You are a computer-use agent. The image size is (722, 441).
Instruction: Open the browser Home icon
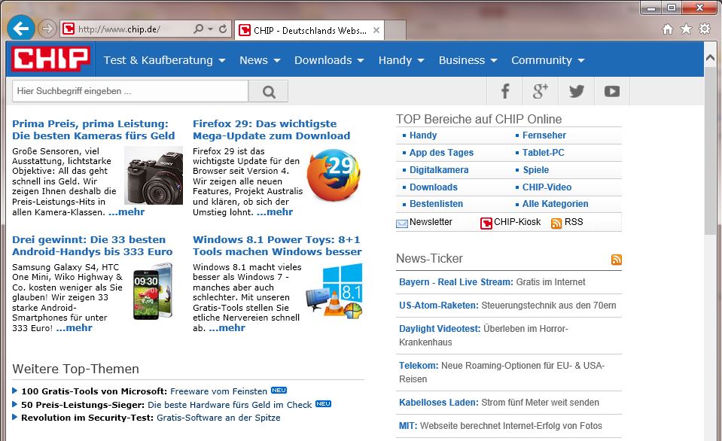[667, 29]
